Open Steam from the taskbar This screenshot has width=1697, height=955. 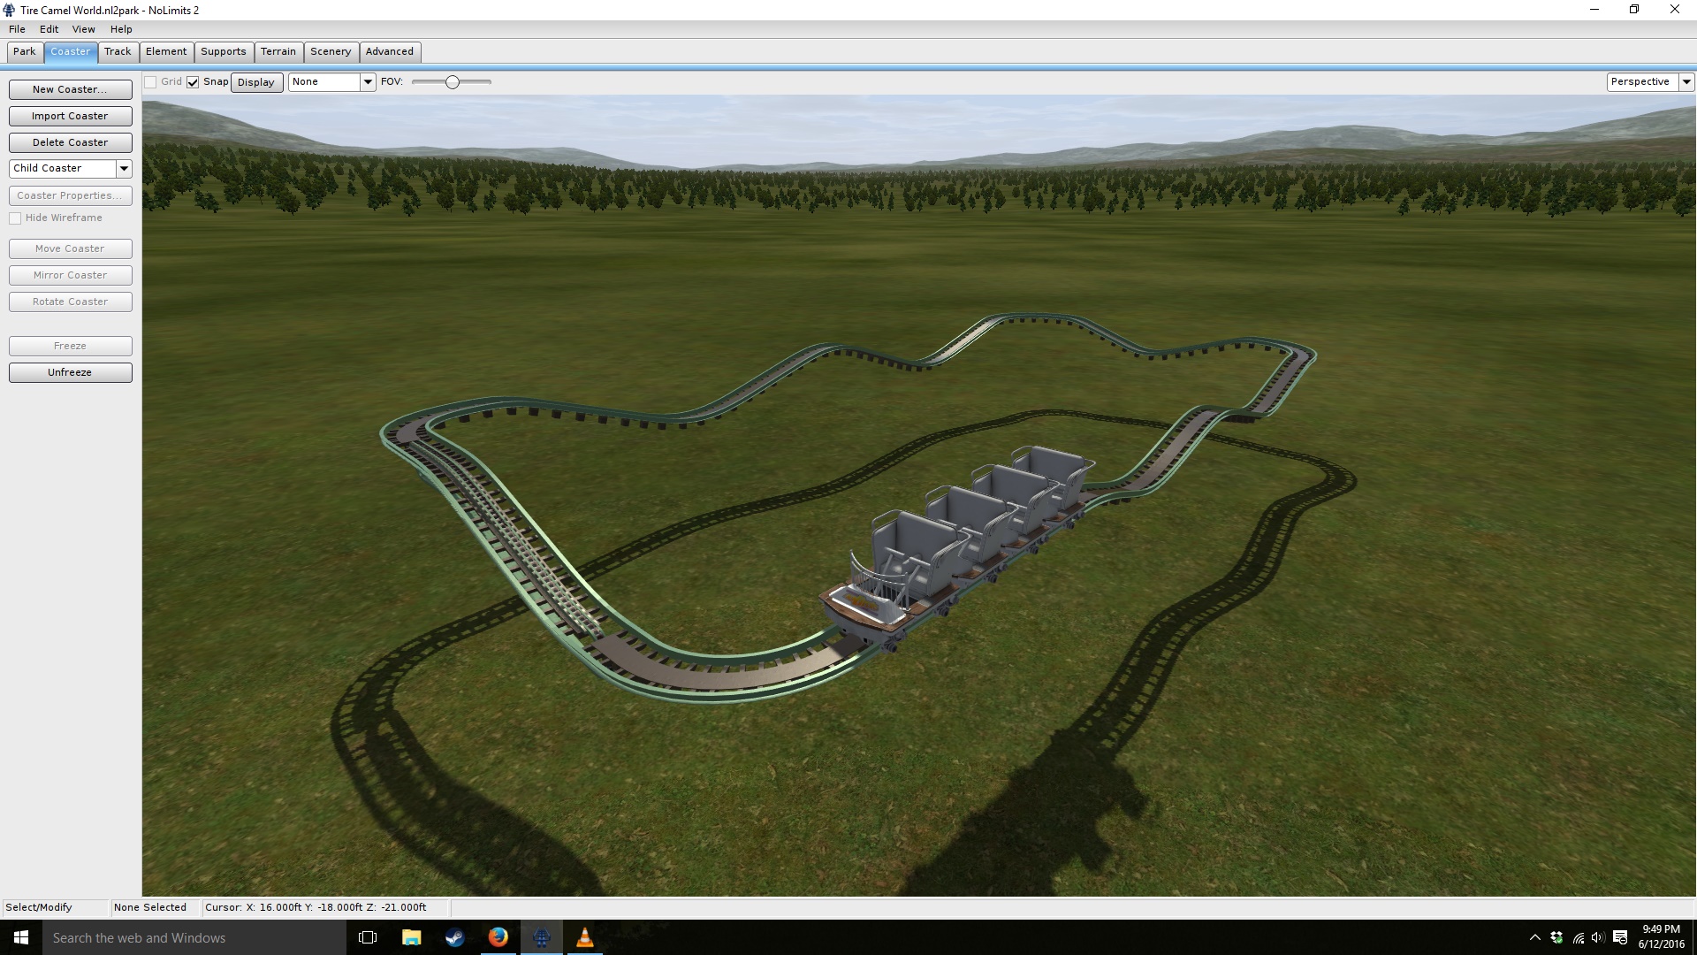click(x=454, y=937)
